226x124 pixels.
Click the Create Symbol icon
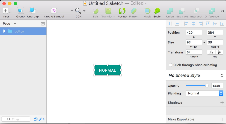pos(54,11)
